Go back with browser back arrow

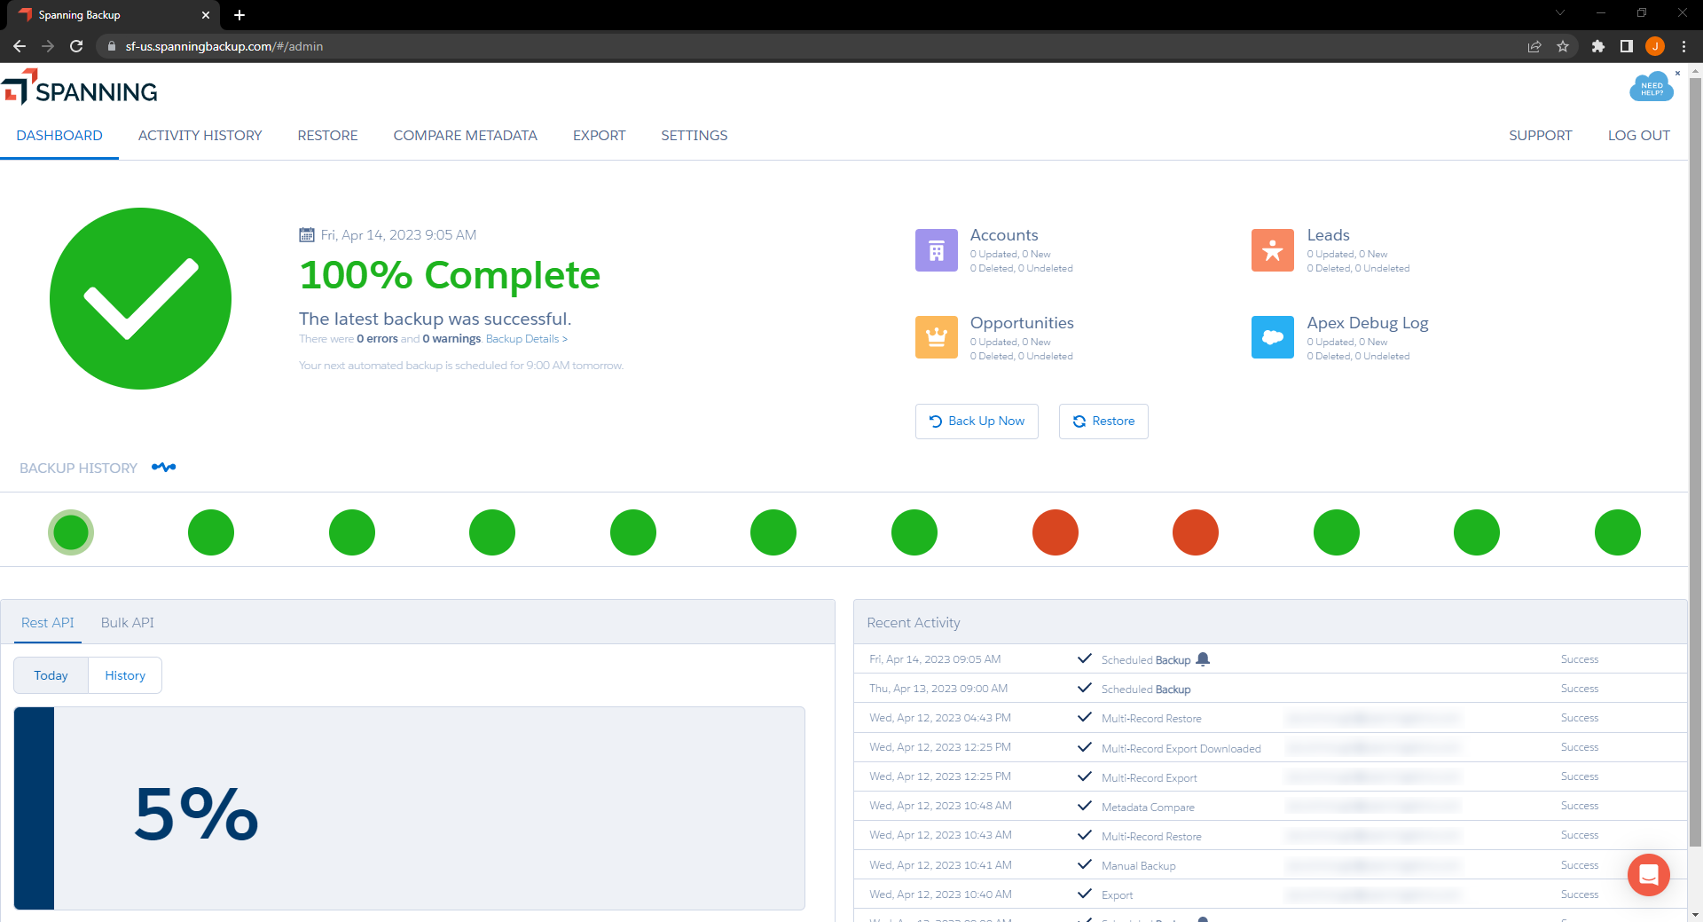20,46
